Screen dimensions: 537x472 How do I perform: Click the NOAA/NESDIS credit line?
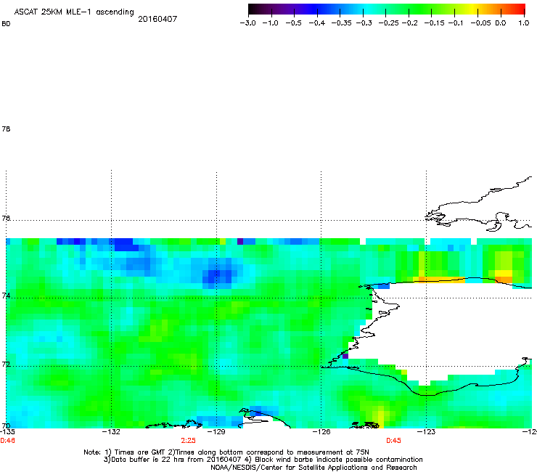(313, 468)
